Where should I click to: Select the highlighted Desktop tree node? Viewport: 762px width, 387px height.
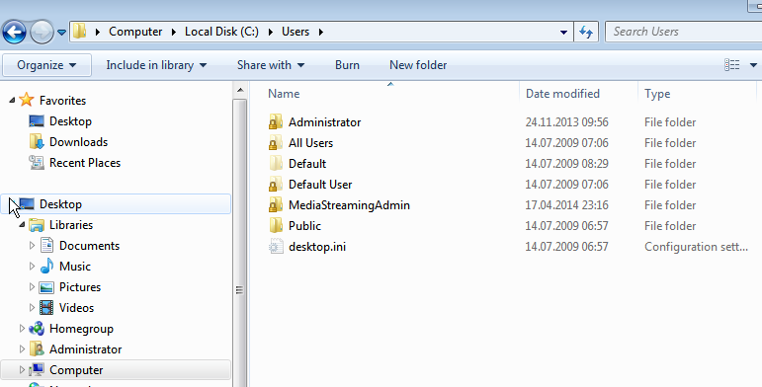(x=116, y=204)
